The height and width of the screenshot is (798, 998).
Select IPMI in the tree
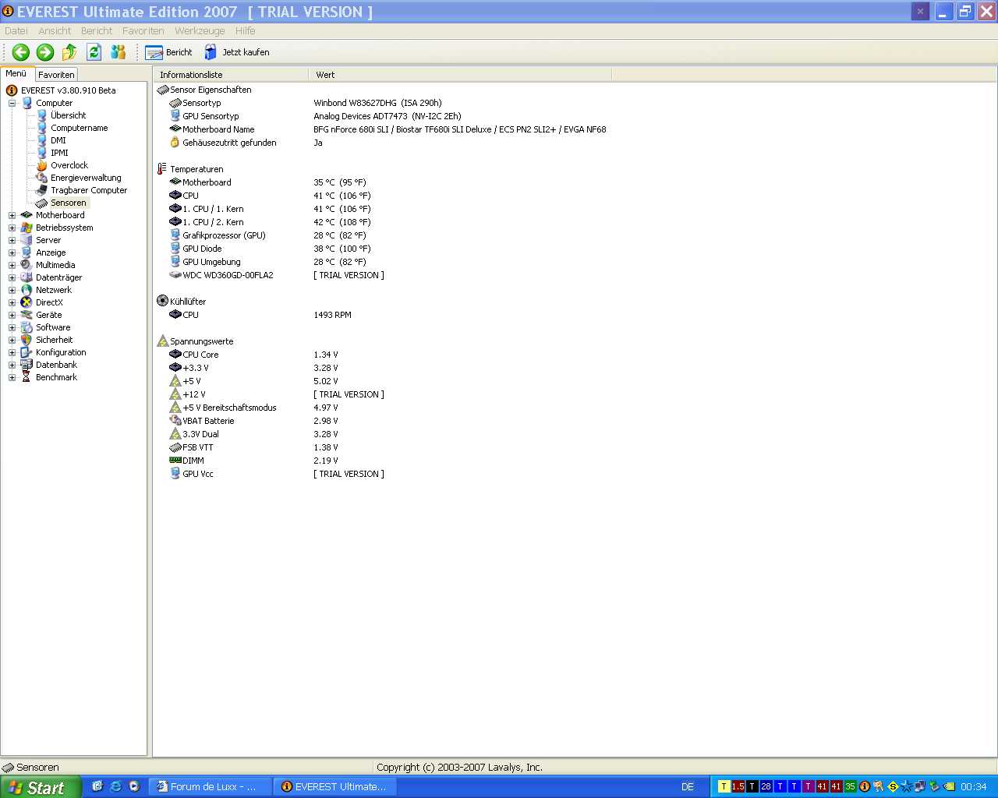(x=59, y=153)
